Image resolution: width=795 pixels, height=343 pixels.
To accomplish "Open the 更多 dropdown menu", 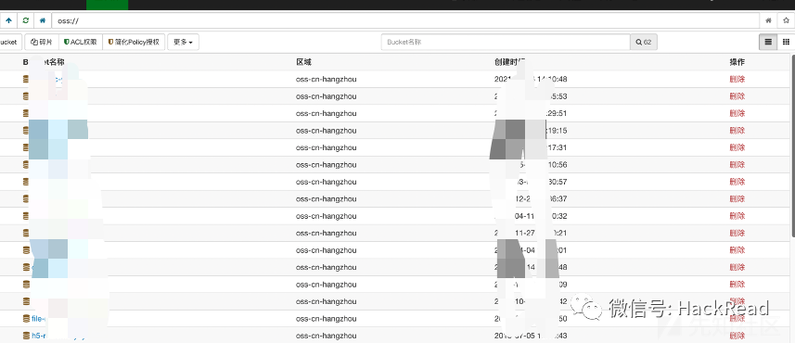I will pyautogui.click(x=183, y=42).
